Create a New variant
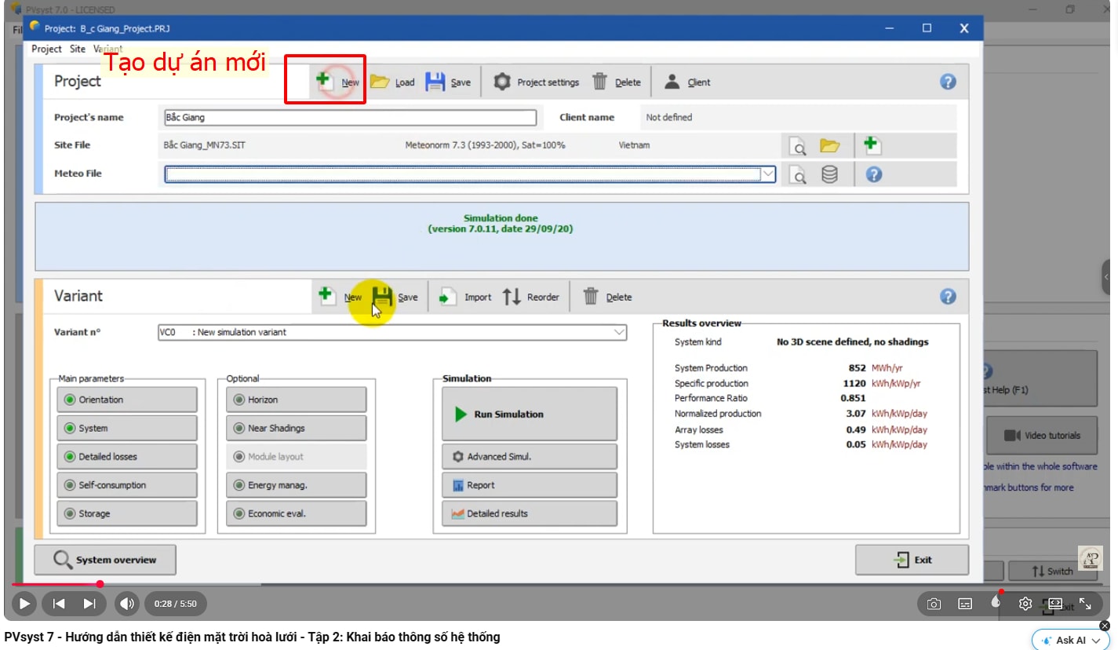 pos(340,297)
